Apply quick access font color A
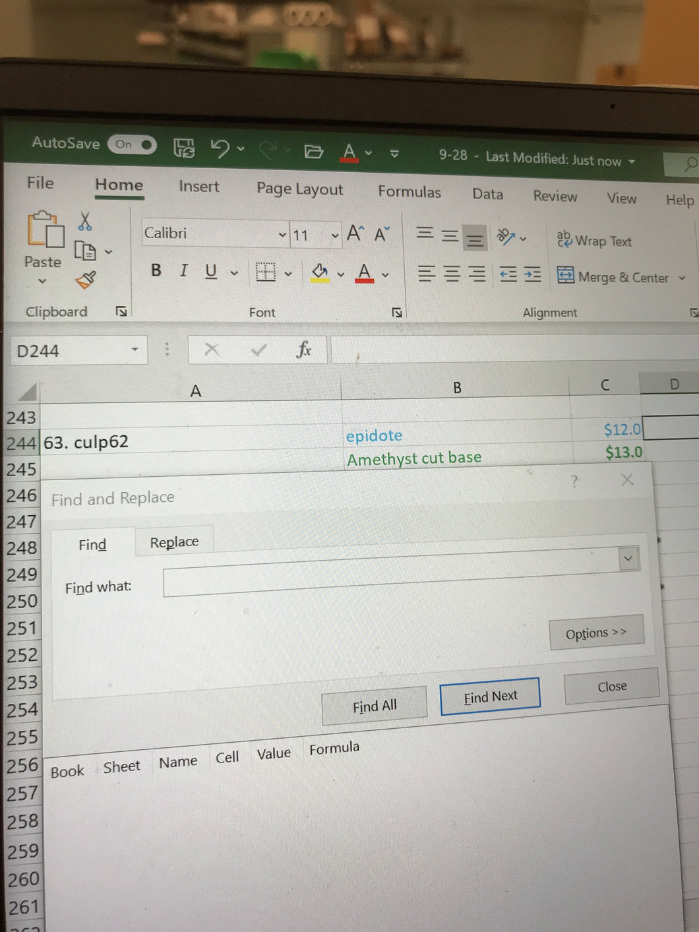This screenshot has width=699, height=932. coord(349,154)
